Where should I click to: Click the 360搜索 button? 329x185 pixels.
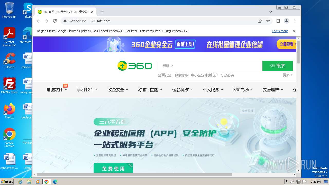click(278, 66)
